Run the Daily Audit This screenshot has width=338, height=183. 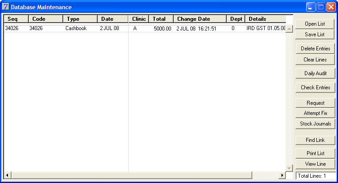point(315,73)
